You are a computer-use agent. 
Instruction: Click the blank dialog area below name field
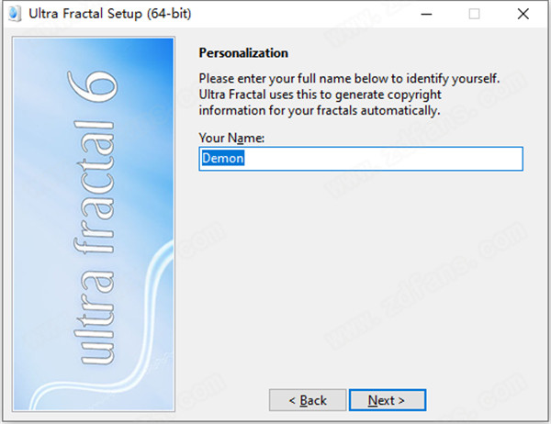[360, 275]
